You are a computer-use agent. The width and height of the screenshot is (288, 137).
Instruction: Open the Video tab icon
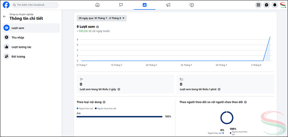(192, 5)
